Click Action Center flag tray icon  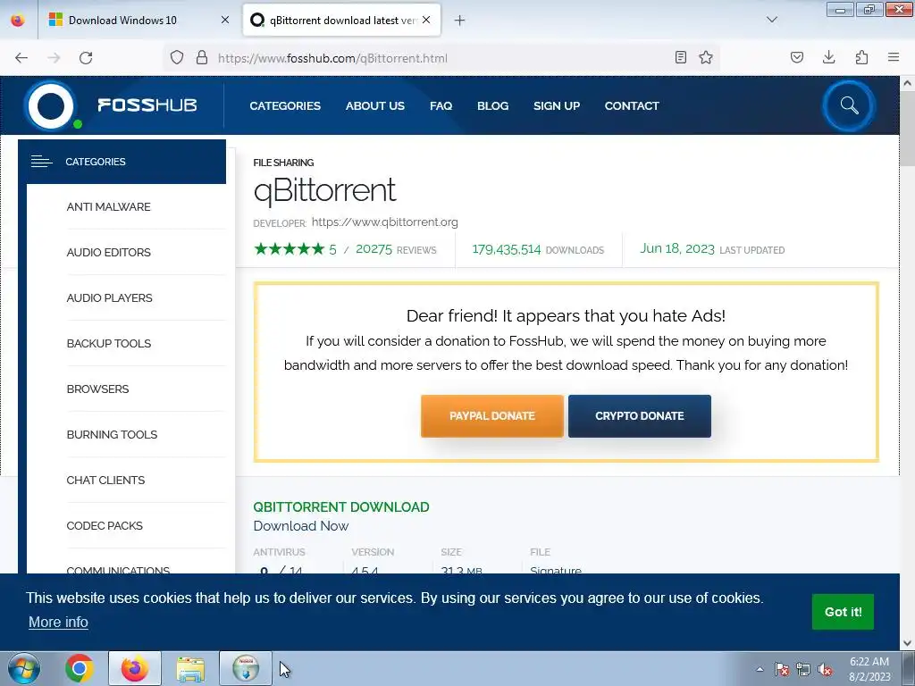pos(781,669)
